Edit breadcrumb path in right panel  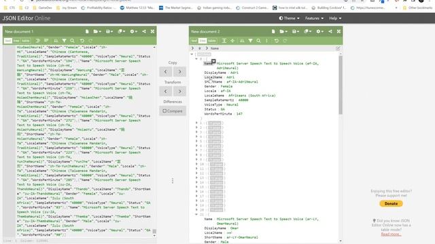[338, 48]
